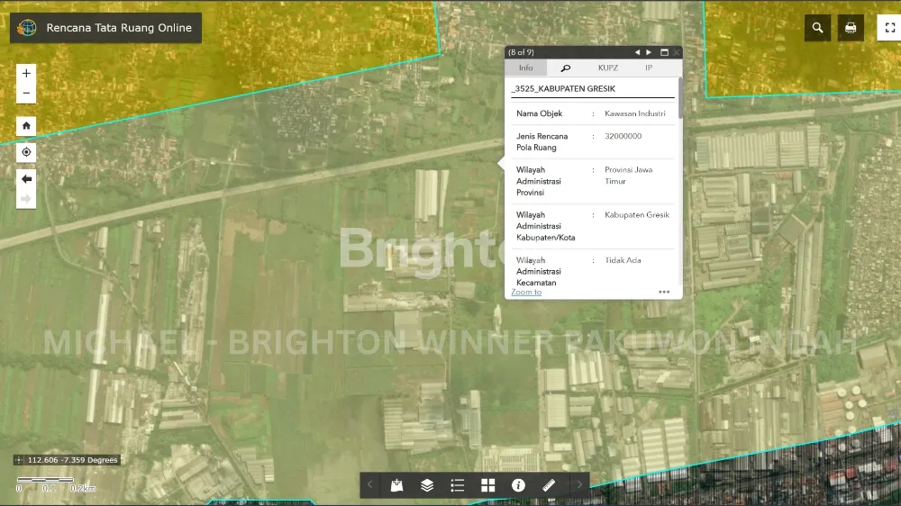Activate the My Location button
This screenshot has height=506, width=901.
coord(26,152)
